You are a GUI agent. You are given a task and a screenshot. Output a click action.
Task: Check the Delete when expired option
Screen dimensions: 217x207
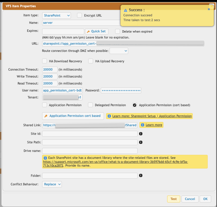[117, 31]
